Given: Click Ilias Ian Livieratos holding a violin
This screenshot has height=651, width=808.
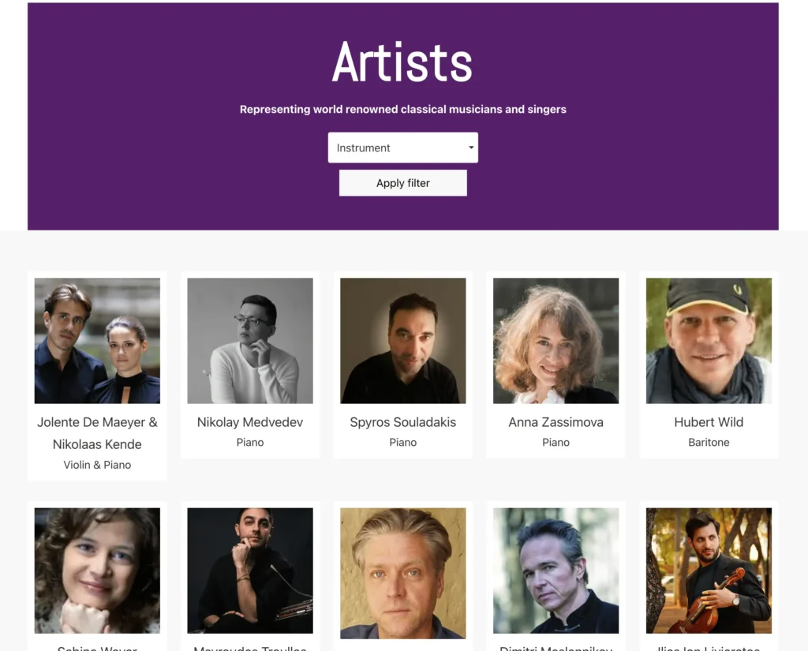Looking at the screenshot, I should (708, 571).
